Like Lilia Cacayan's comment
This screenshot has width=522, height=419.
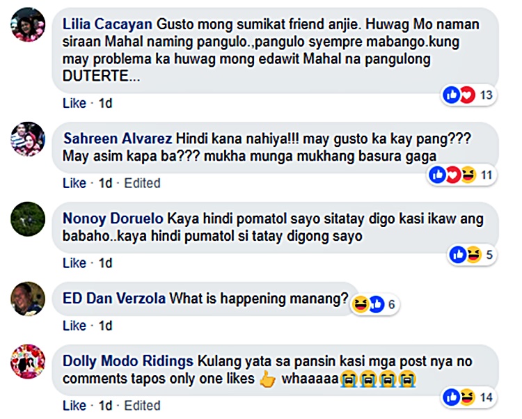coord(74,103)
